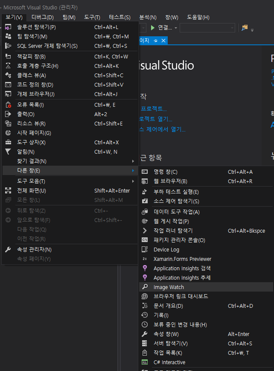The width and height of the screenshot is (274, 371).
Task: Click the 시작 페이지 icon
Action: 8,133
